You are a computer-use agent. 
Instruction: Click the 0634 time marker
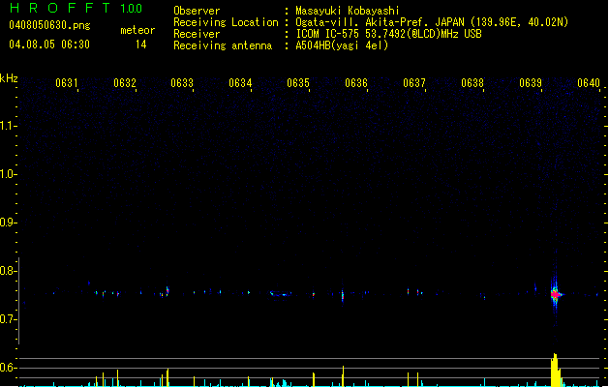tap(240, 83)
